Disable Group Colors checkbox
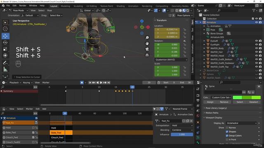This screenshot has width=264, height=148. pos(227,136)
